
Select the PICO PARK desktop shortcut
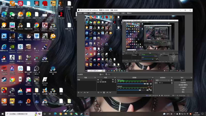click(37, 37)
